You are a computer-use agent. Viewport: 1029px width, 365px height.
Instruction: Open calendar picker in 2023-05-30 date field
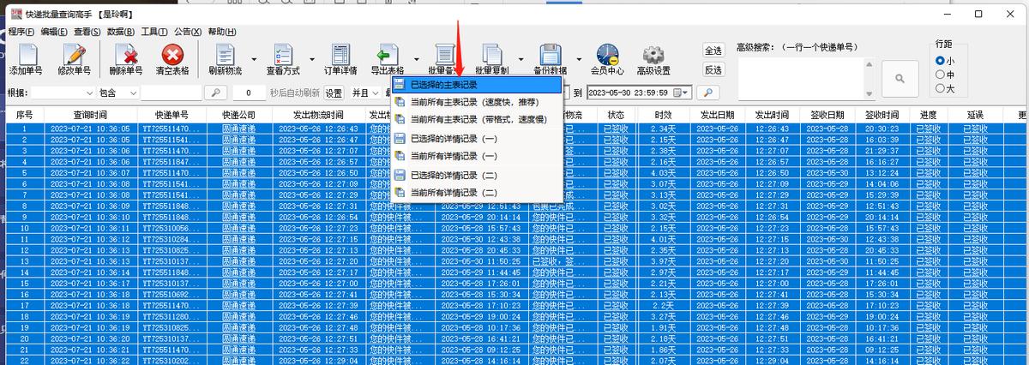[683, 93]
